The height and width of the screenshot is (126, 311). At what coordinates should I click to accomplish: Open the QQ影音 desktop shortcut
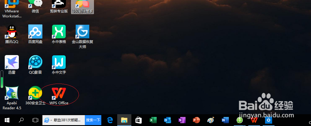(35, 64)
